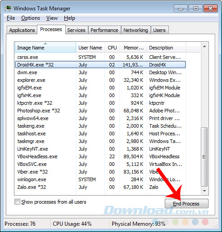Select the winlogon.exe process
The image size is (222, 232).
coord(100,179)
